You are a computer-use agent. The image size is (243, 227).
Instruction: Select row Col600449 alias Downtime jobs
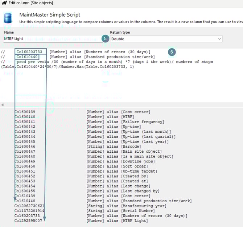(x=85, y=161)
